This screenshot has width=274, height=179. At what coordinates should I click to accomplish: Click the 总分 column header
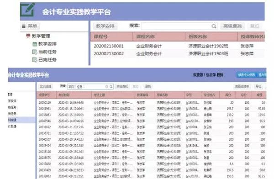[x=243, y=95]
